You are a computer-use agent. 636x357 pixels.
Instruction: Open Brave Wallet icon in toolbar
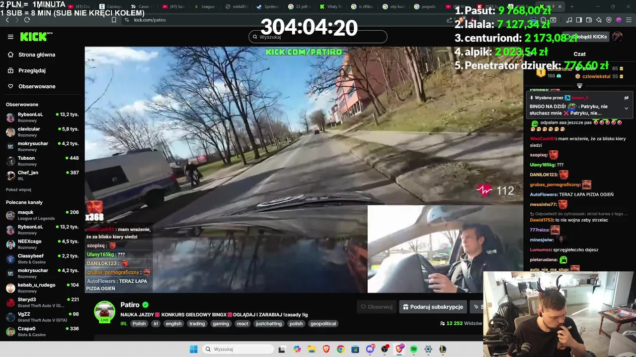tap(589, 20)
